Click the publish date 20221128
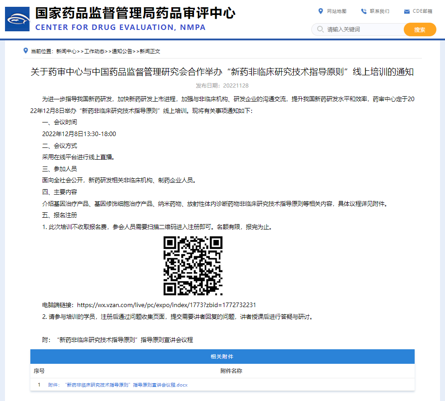The width and height of the screenshot is (445, 401). pyautogui.click(x=236, y=85)
